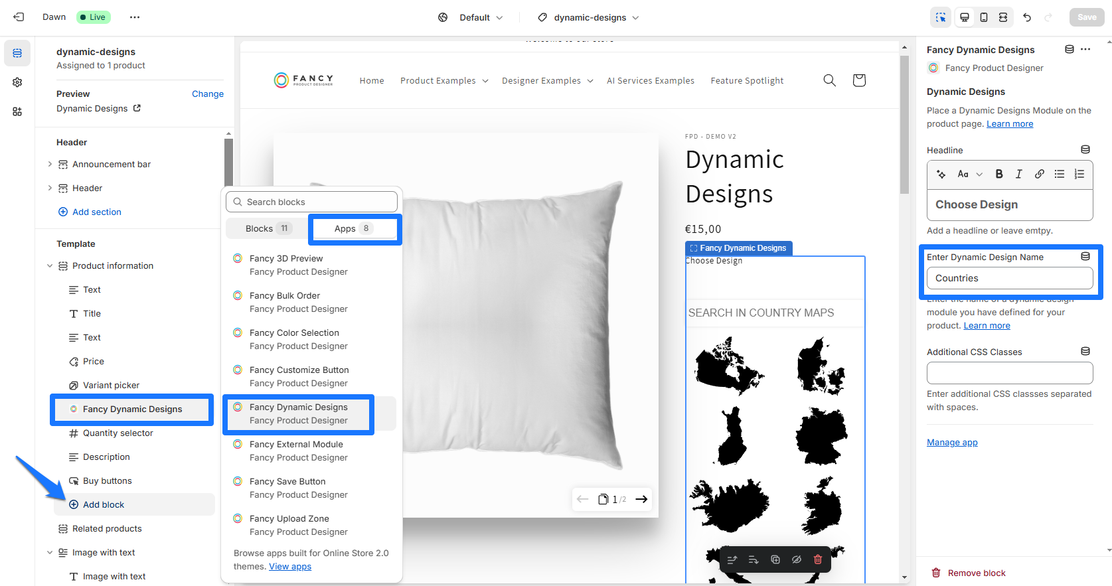1112x586 pixels.
Task: Apply numbered list in headline editor
Action: pyautogui.click(x=1079, y=174)
